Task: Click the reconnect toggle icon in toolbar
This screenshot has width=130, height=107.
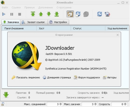Action: (78, 14)
